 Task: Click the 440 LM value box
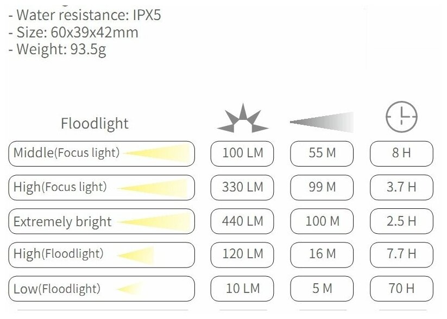click(242, 221)
